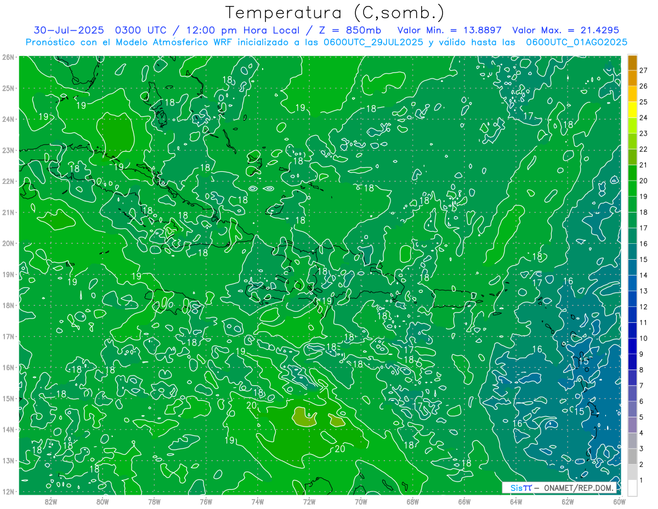Click the 68W longitude axis label

coord(412,501)
